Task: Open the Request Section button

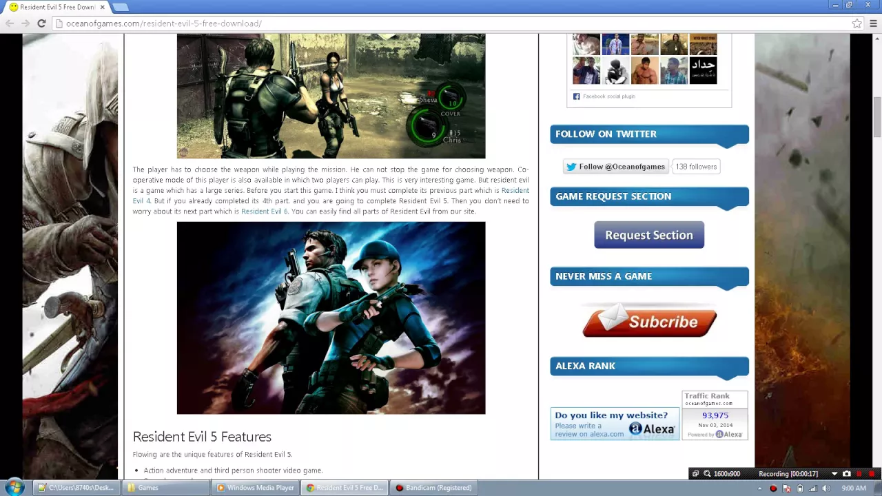Action: [649, 235]
